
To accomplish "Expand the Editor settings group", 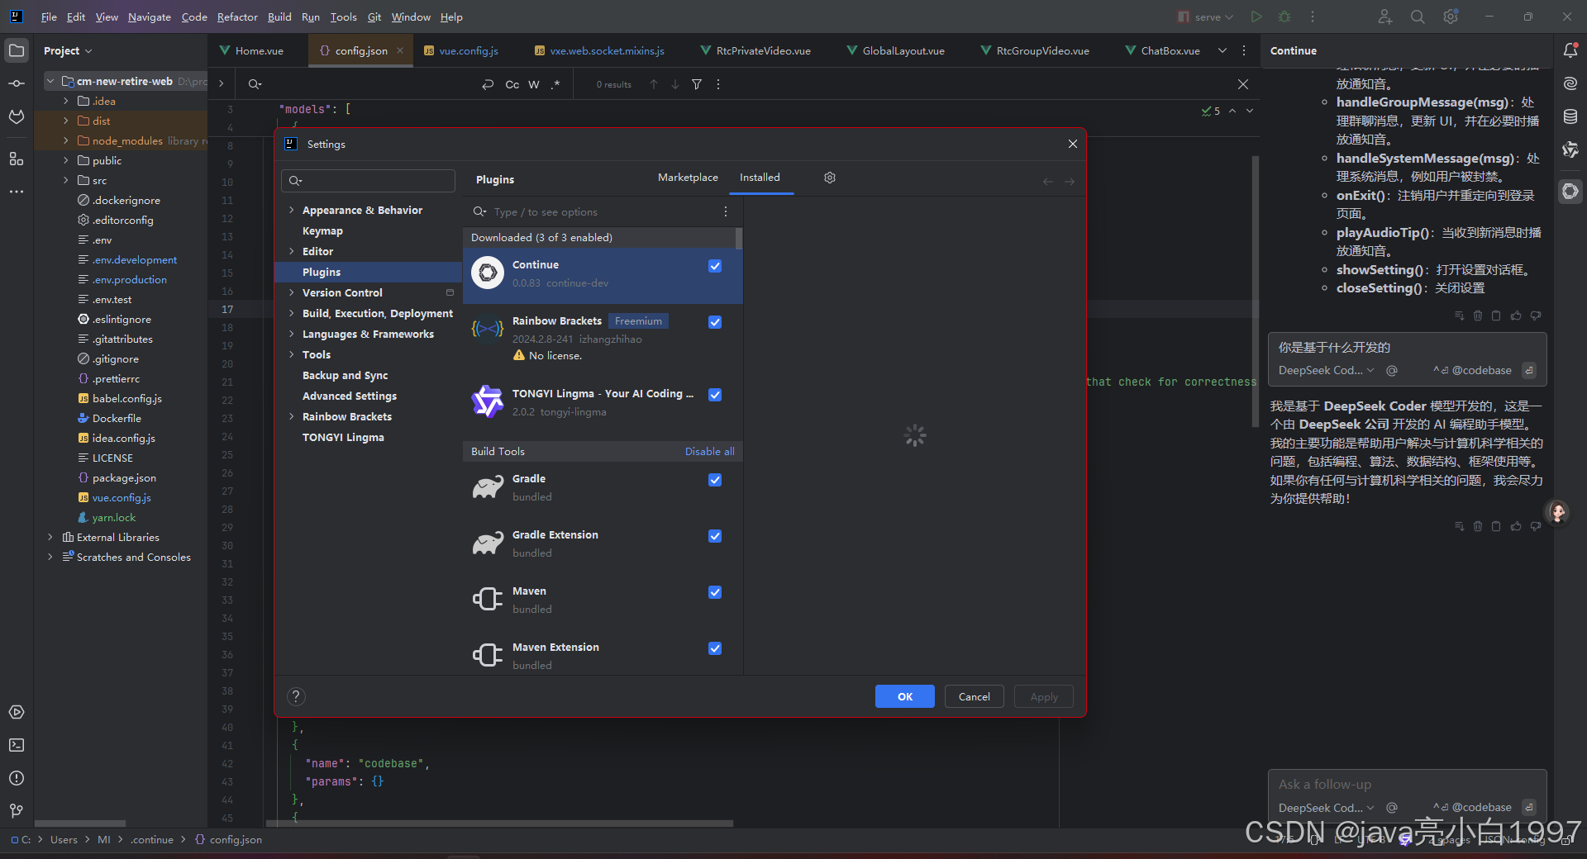I will click(x=291, y=252).
